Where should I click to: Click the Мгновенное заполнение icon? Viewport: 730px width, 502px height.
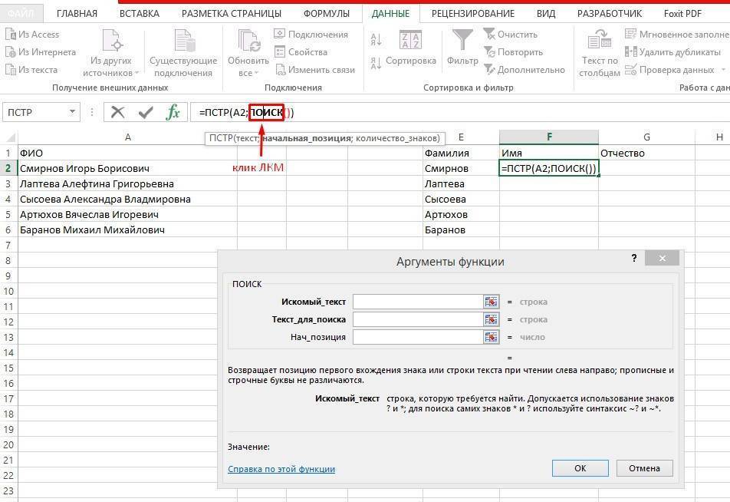[630, 34]
